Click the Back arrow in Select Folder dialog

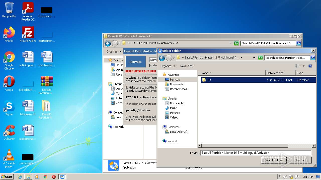[162, 58]
